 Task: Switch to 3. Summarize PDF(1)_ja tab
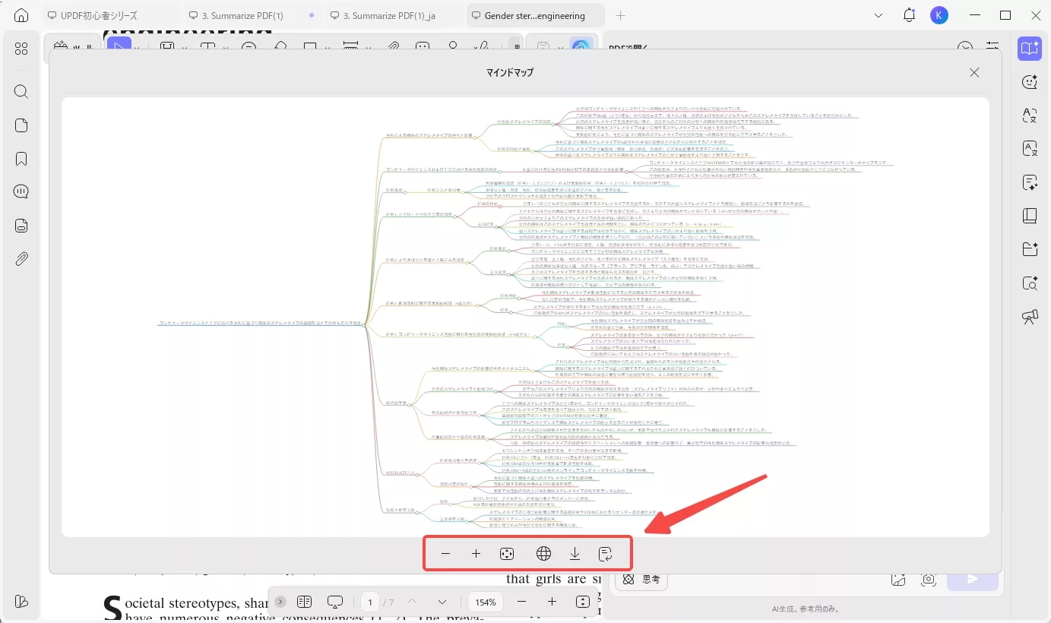tap(389, 15)
